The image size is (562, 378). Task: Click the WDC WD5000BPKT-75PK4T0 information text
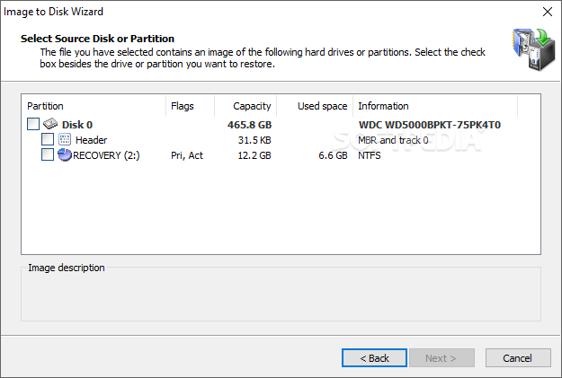point(430,125)
